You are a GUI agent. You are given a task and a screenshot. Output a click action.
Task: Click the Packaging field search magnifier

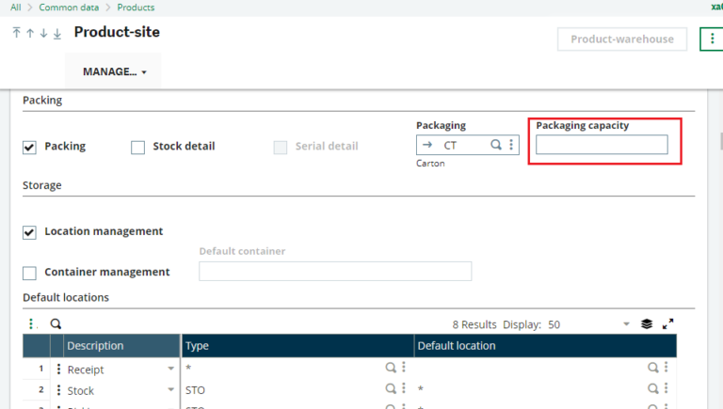pos(495,145)
